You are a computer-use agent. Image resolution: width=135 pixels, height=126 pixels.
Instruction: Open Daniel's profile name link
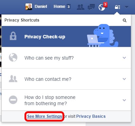pos(41,7)
